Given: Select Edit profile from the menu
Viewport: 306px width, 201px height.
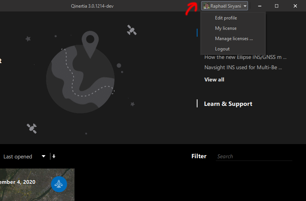Looking at the screenshot, I should (226, 18).
